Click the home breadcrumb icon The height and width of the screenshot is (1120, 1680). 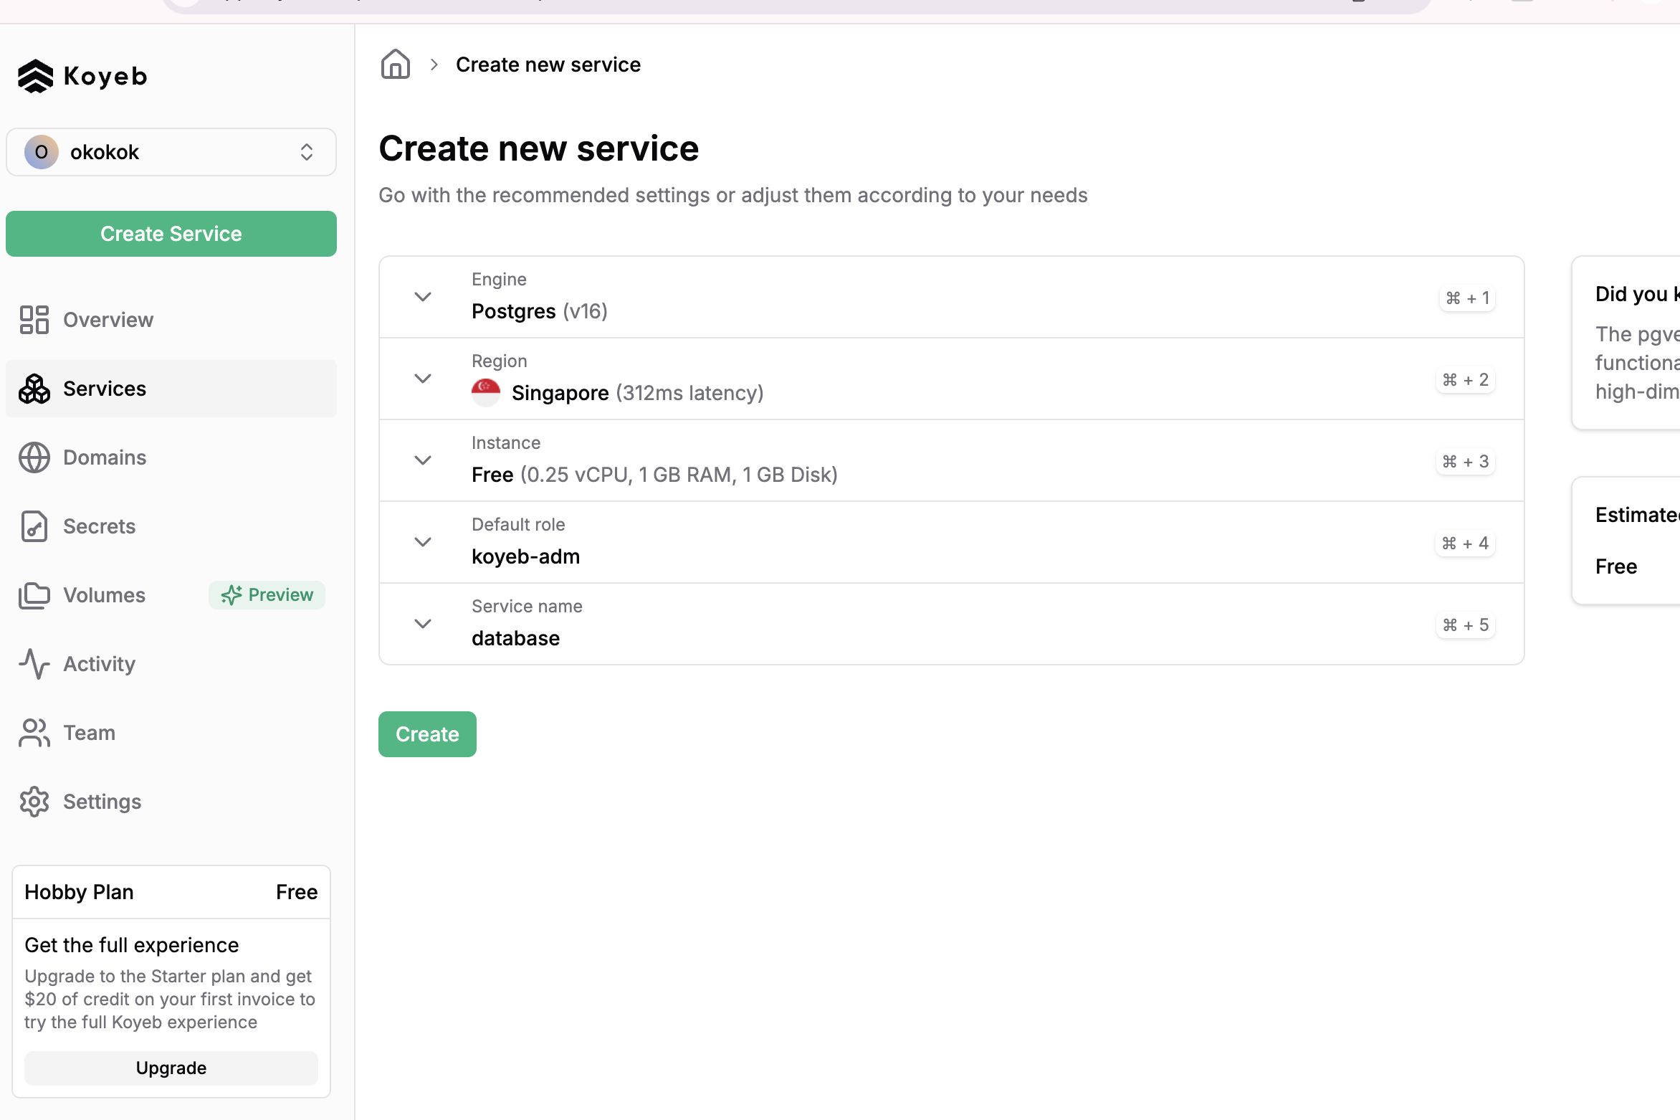point(395,64)
